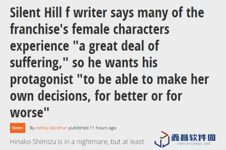The image size is (226, 150).
Task: Click the word "protagonist" in the headline
Action: pyautogui.click(x=42, y=80)
